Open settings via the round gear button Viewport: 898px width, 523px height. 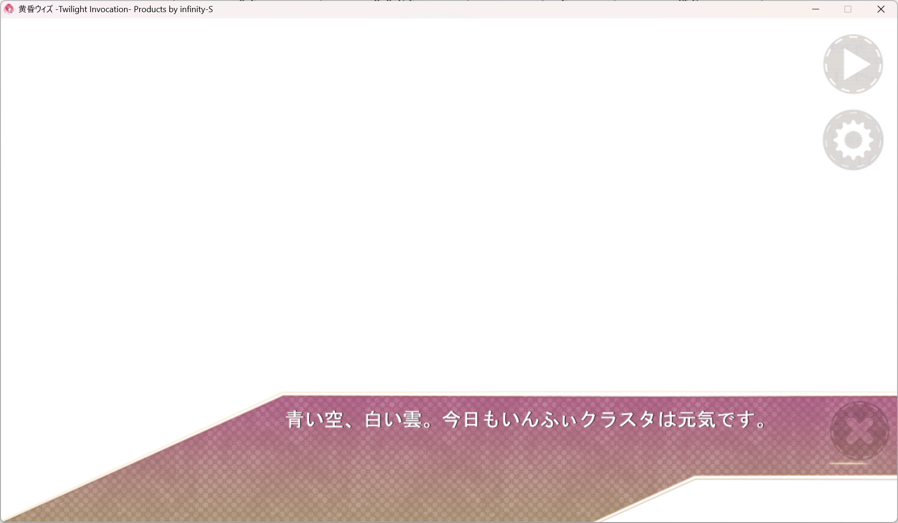coord(853,140)
